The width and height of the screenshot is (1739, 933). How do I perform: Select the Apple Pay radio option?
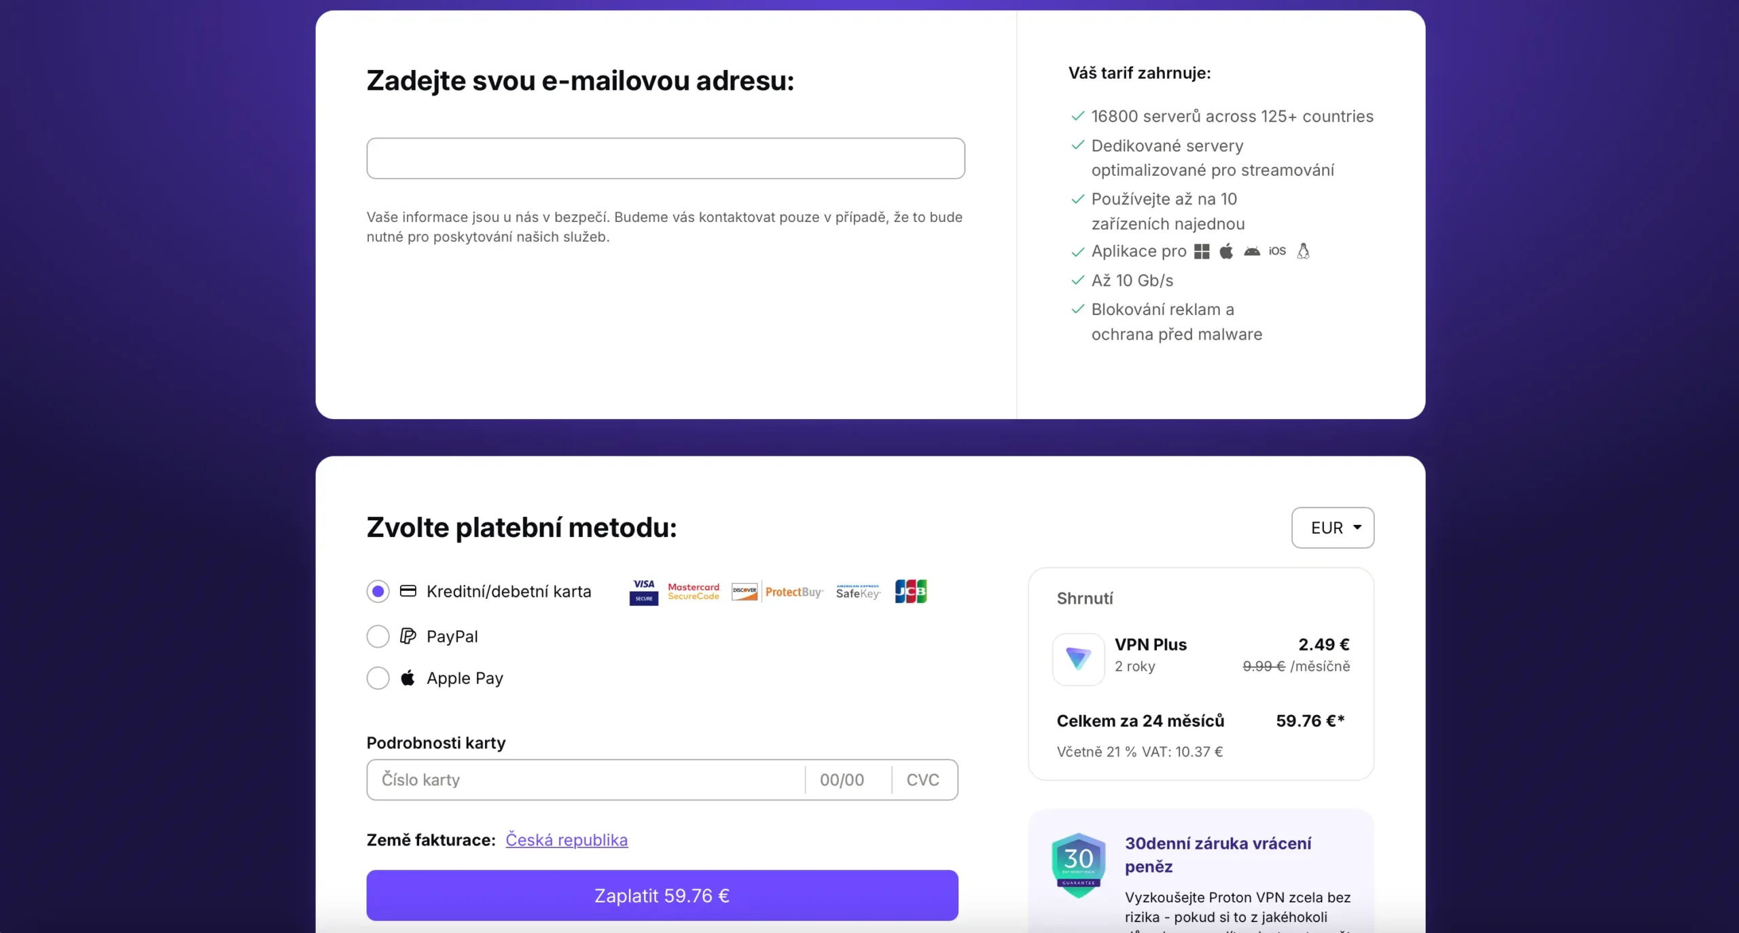(378, 678)
